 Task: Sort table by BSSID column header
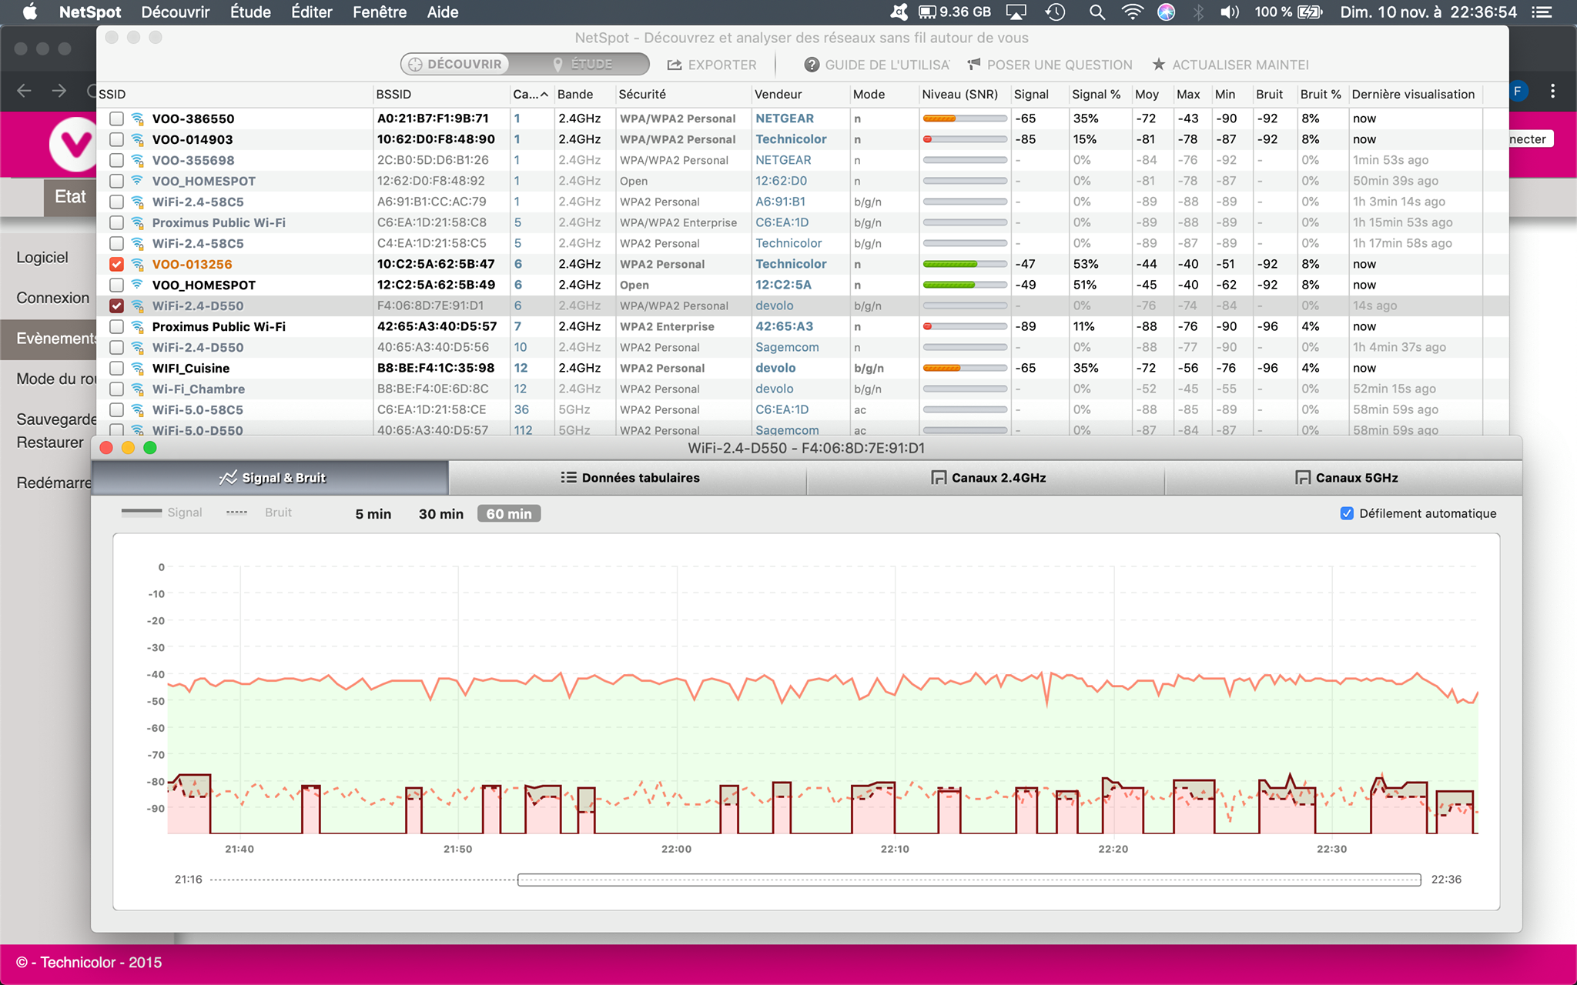pos(441,94)
